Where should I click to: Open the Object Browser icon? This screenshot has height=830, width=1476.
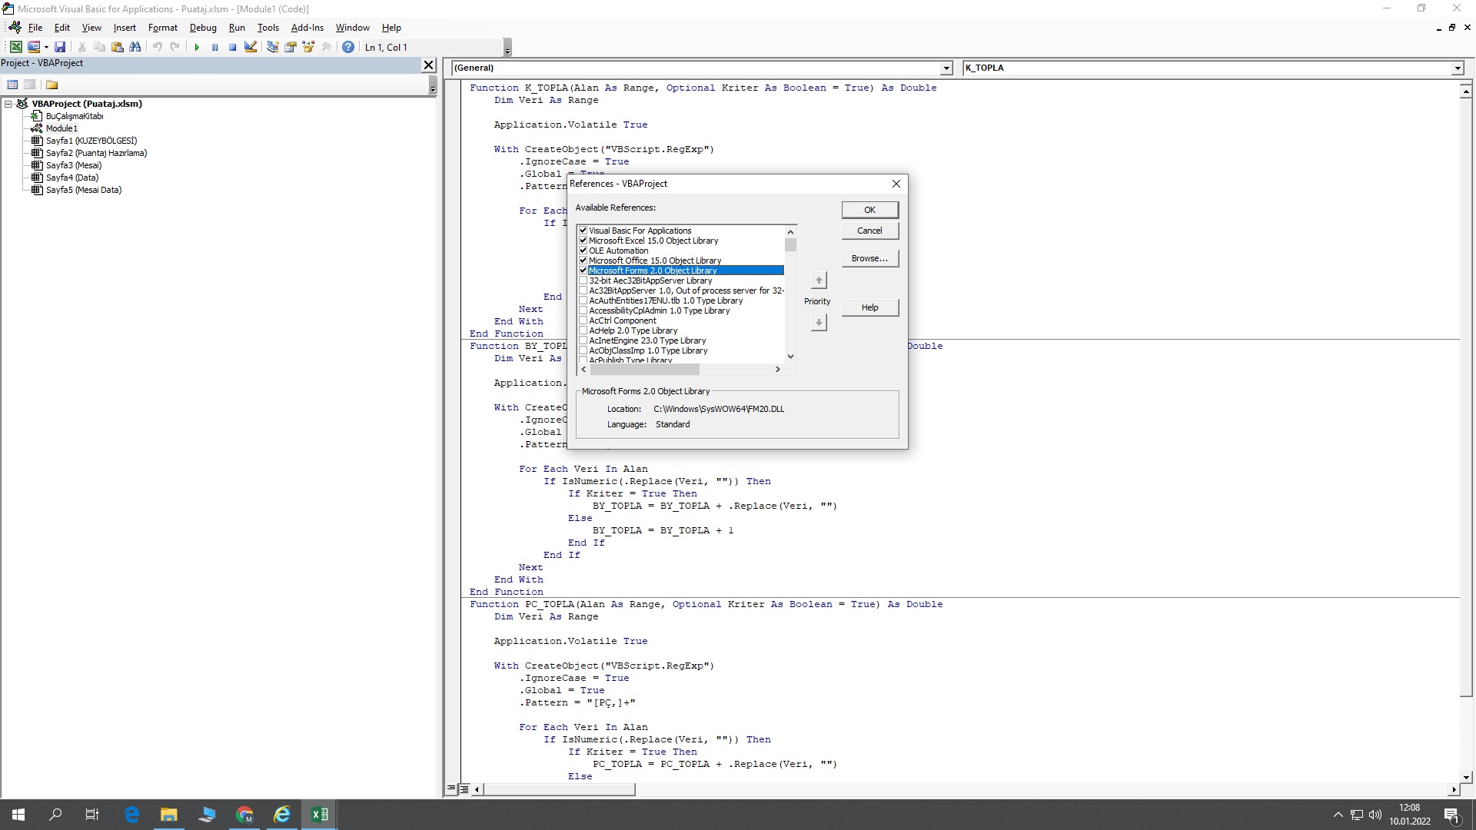tap(308, 47)
